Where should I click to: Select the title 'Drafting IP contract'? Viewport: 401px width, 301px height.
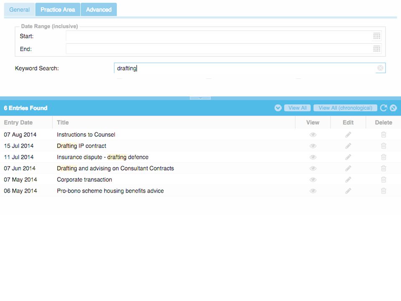pyautogui.click(x=81, y=146)
